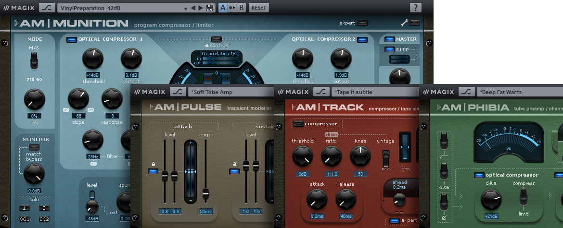Toggle the expert LED in AM|Track
Image resolution: width=563 pixels, height=228 pixels.
(395, 220)
